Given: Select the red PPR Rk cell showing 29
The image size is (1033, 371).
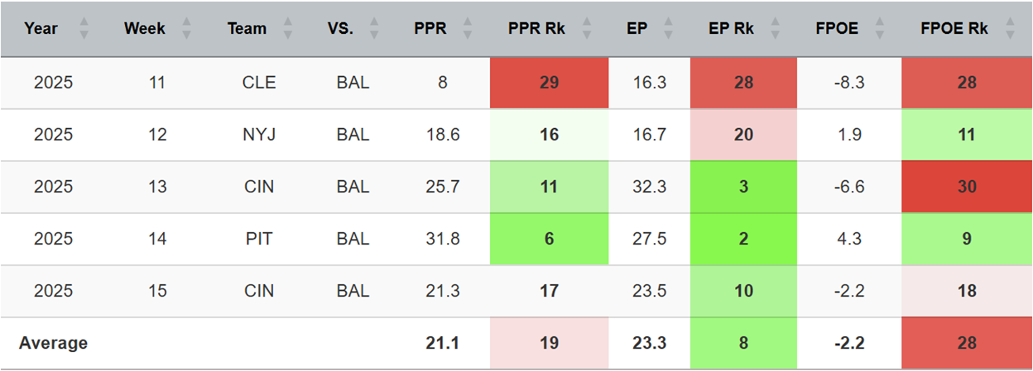Looking at the screenshot, I should (x=549, y=83).
